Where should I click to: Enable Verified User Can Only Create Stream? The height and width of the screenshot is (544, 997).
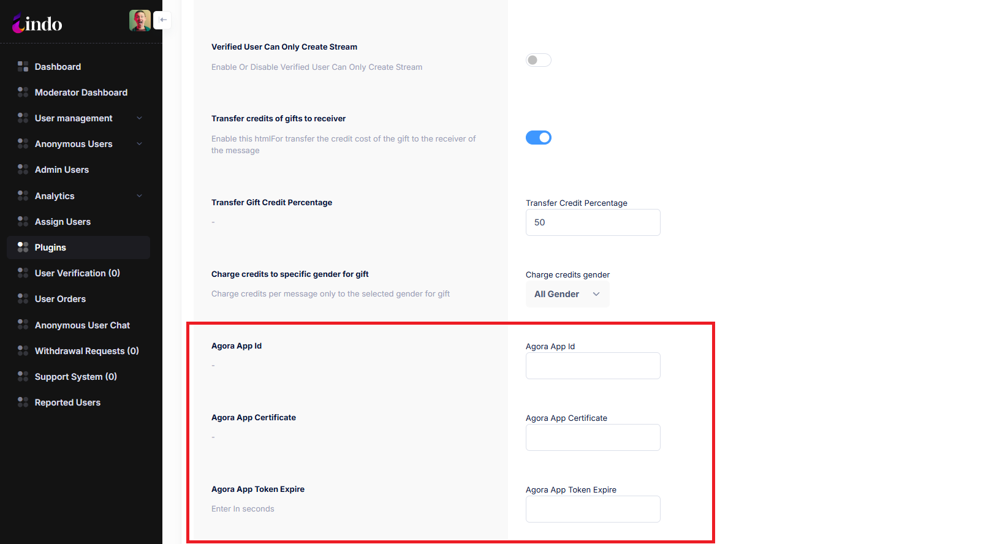point(538,60)
